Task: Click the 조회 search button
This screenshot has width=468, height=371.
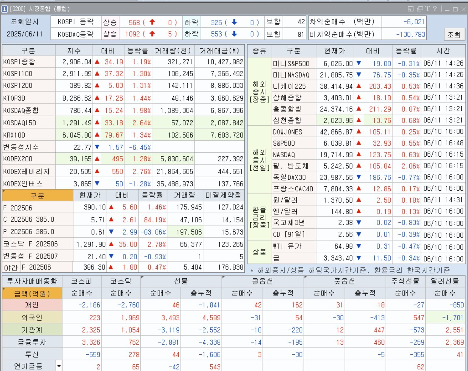Action: coord(454,35)
